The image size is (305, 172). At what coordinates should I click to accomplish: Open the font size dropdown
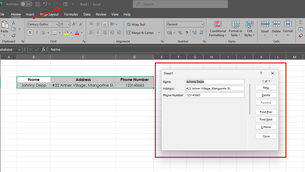coord(69,24)
